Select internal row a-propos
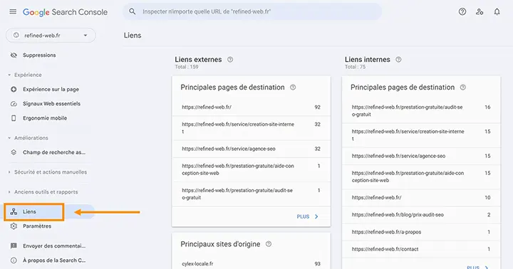This screenshot has height=269, width=513. click(421, 232)
